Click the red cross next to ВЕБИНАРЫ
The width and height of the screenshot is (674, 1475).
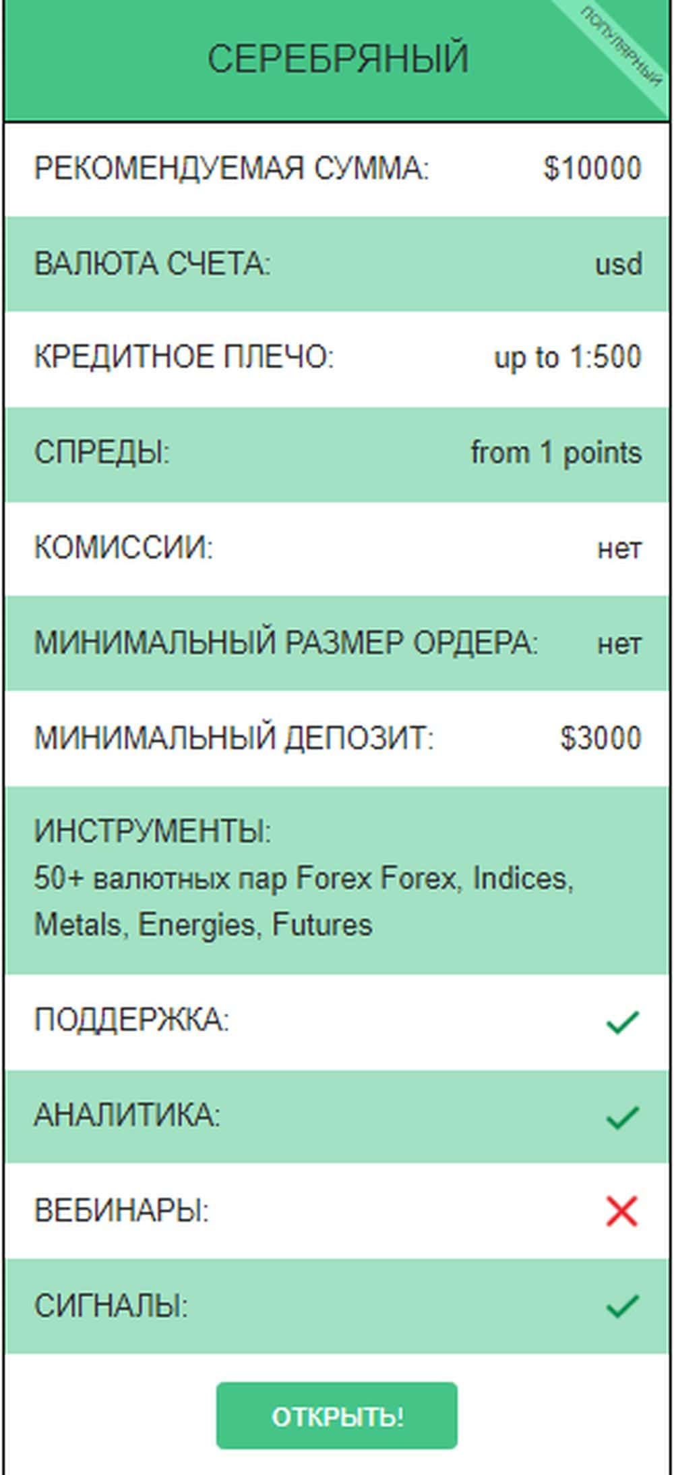pos(621,1211)
